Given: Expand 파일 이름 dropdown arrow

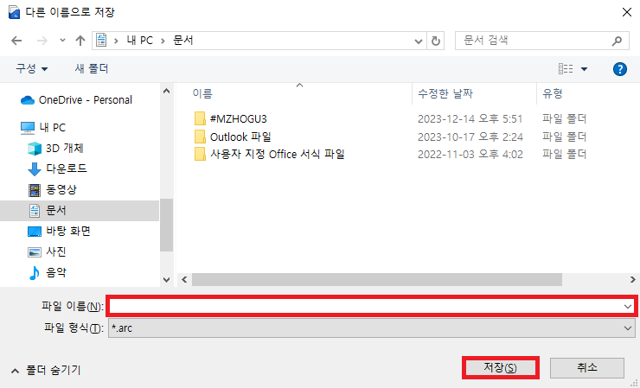Looking at the screenshot, I should (x=628, y=306).
